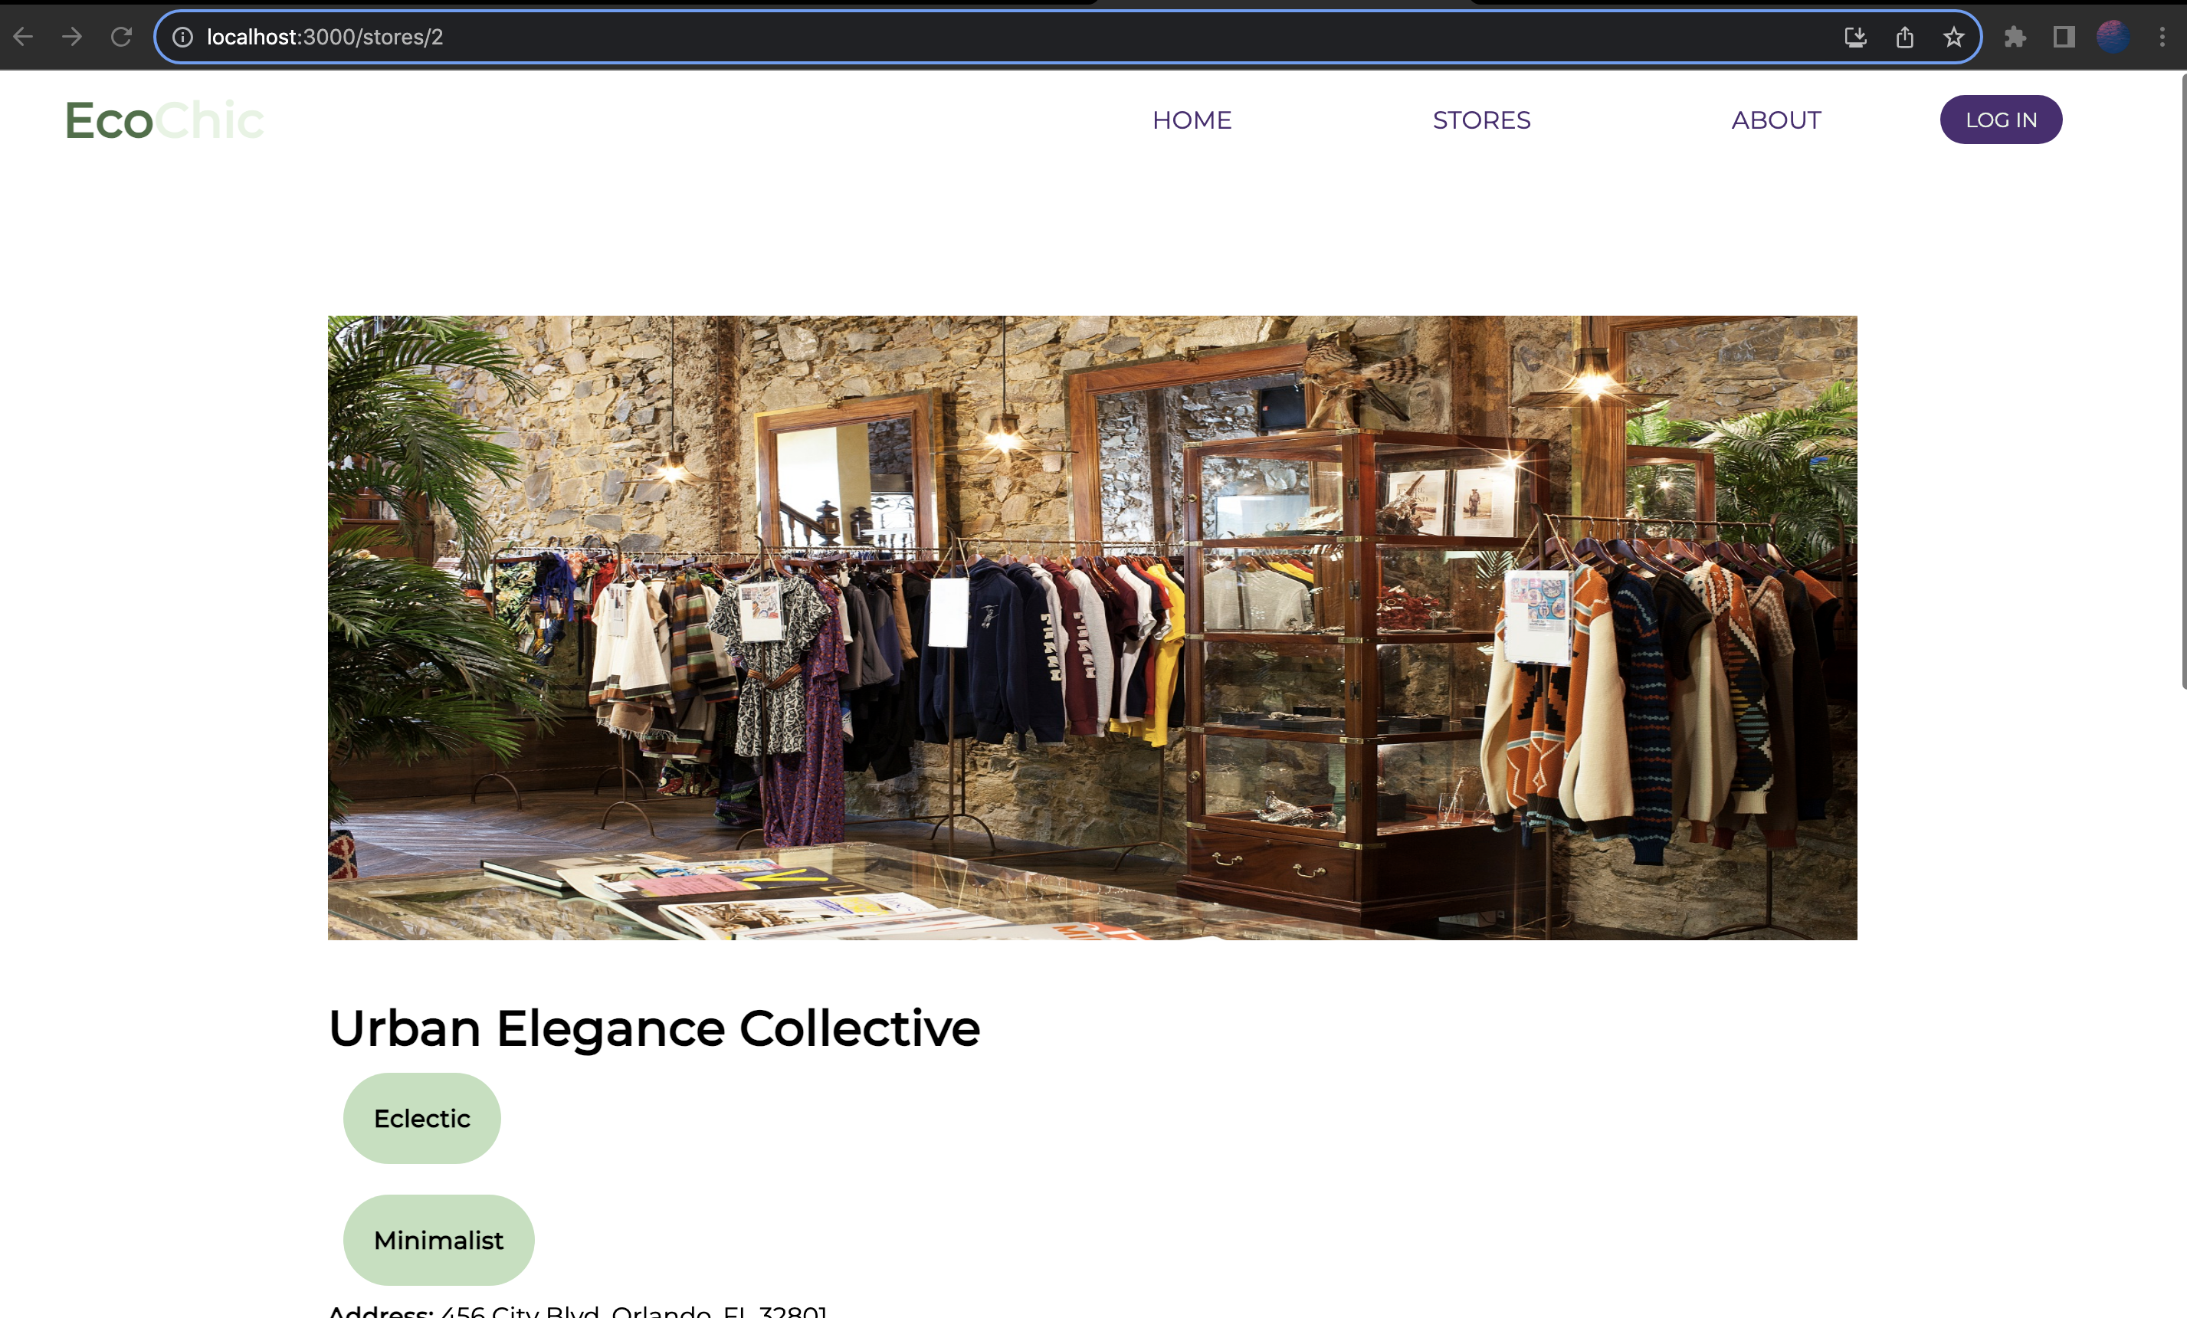Click the share page icon
Viewport: 2187px width, 1318px height.
(1905, 38)
